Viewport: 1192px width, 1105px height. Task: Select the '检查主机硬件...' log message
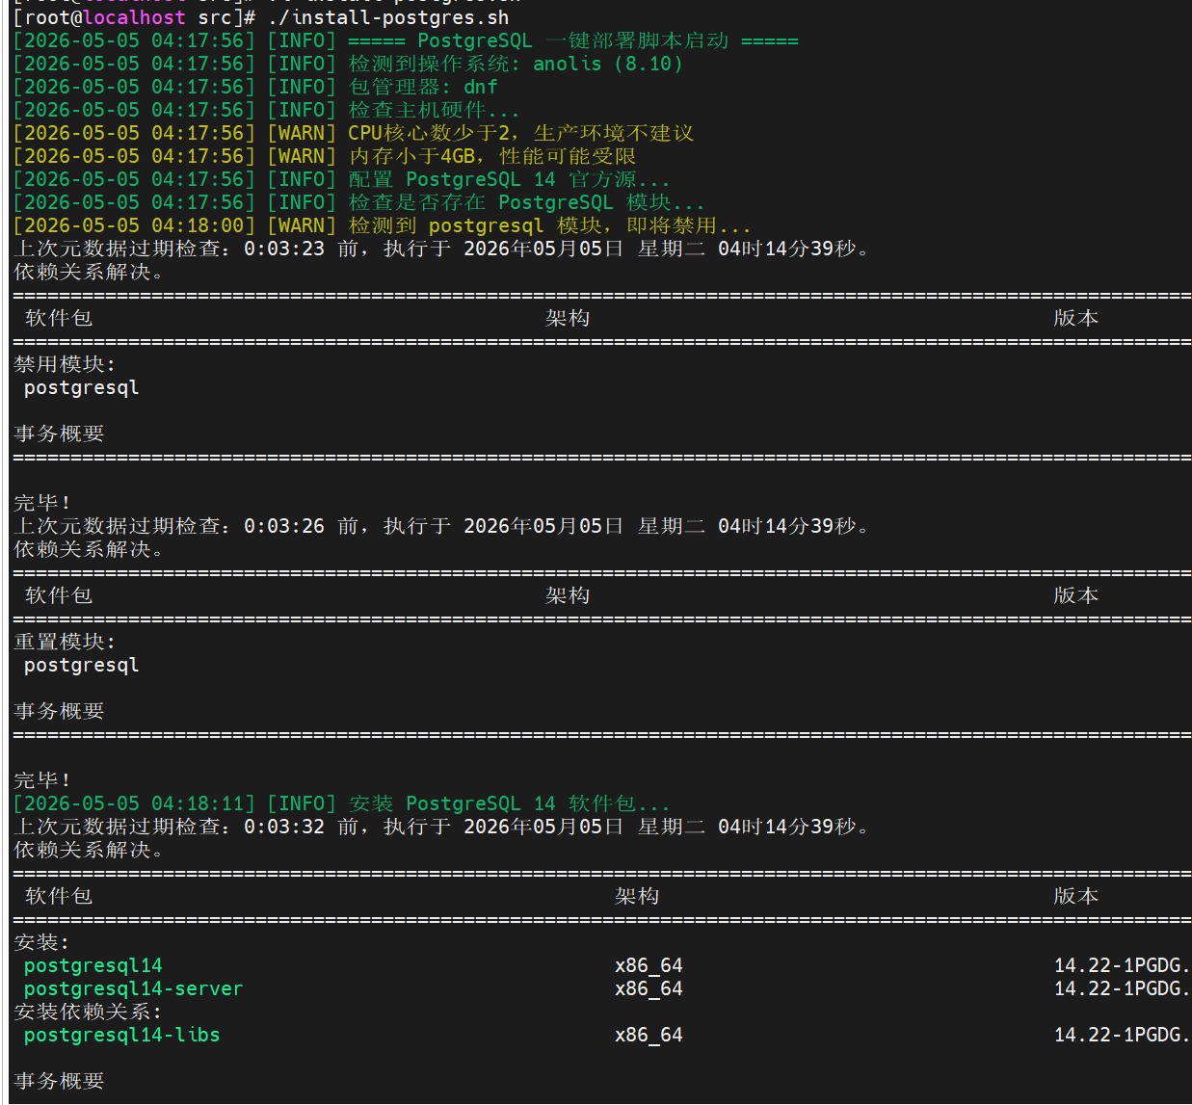434,110
